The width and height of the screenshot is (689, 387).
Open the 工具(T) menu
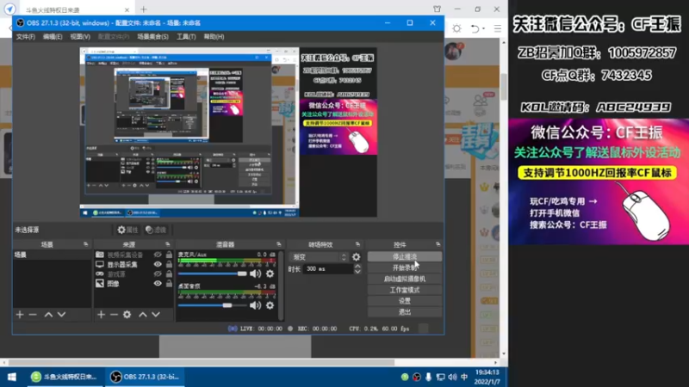pyautogui.click(x=186, y=37)
